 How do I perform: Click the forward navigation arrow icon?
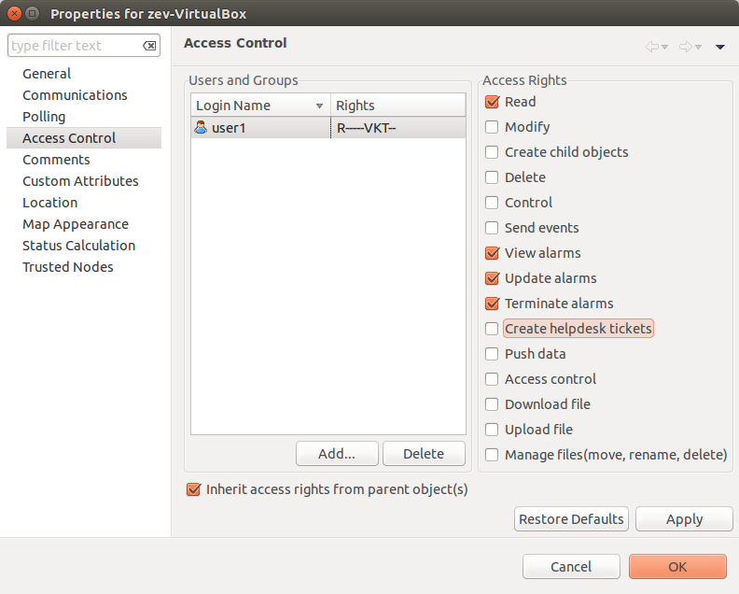point(685,47)
